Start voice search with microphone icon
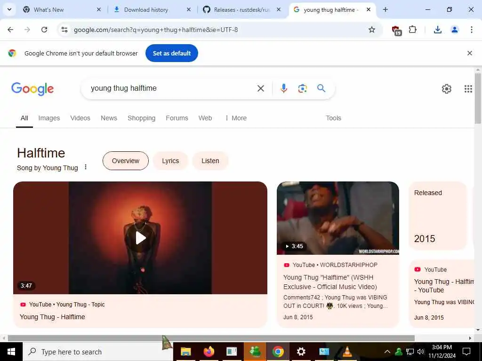 283,88
